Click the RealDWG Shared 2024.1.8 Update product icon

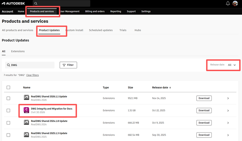(x=26, y=122)
